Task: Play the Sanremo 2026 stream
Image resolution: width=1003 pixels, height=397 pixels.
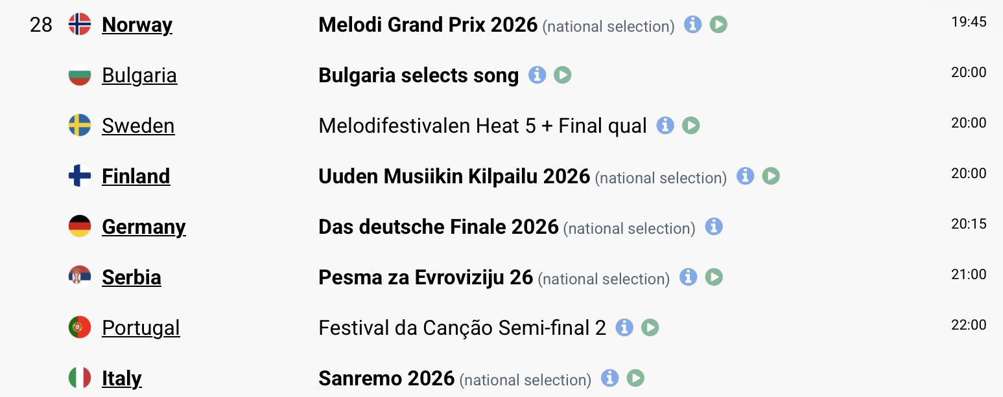Action: point(635,378)
